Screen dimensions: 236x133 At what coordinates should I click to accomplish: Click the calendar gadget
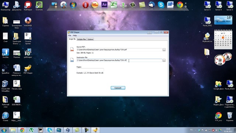[x=223, y=39]
